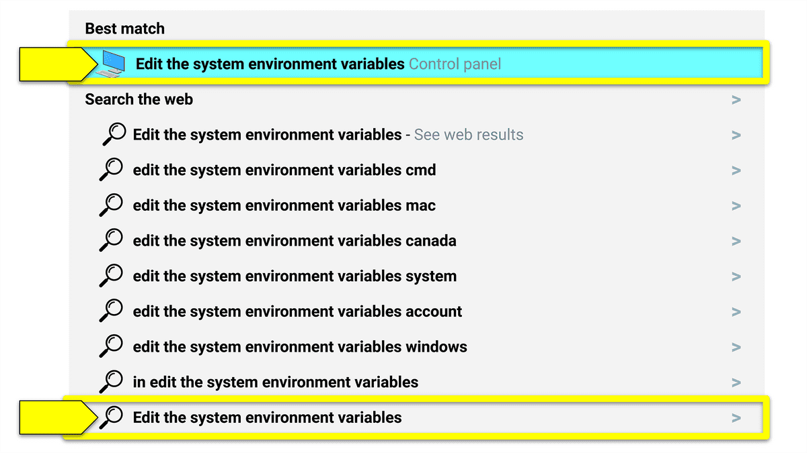
Task: Expand chevron on 'variables system' row
Action: (x=736, y=276)
